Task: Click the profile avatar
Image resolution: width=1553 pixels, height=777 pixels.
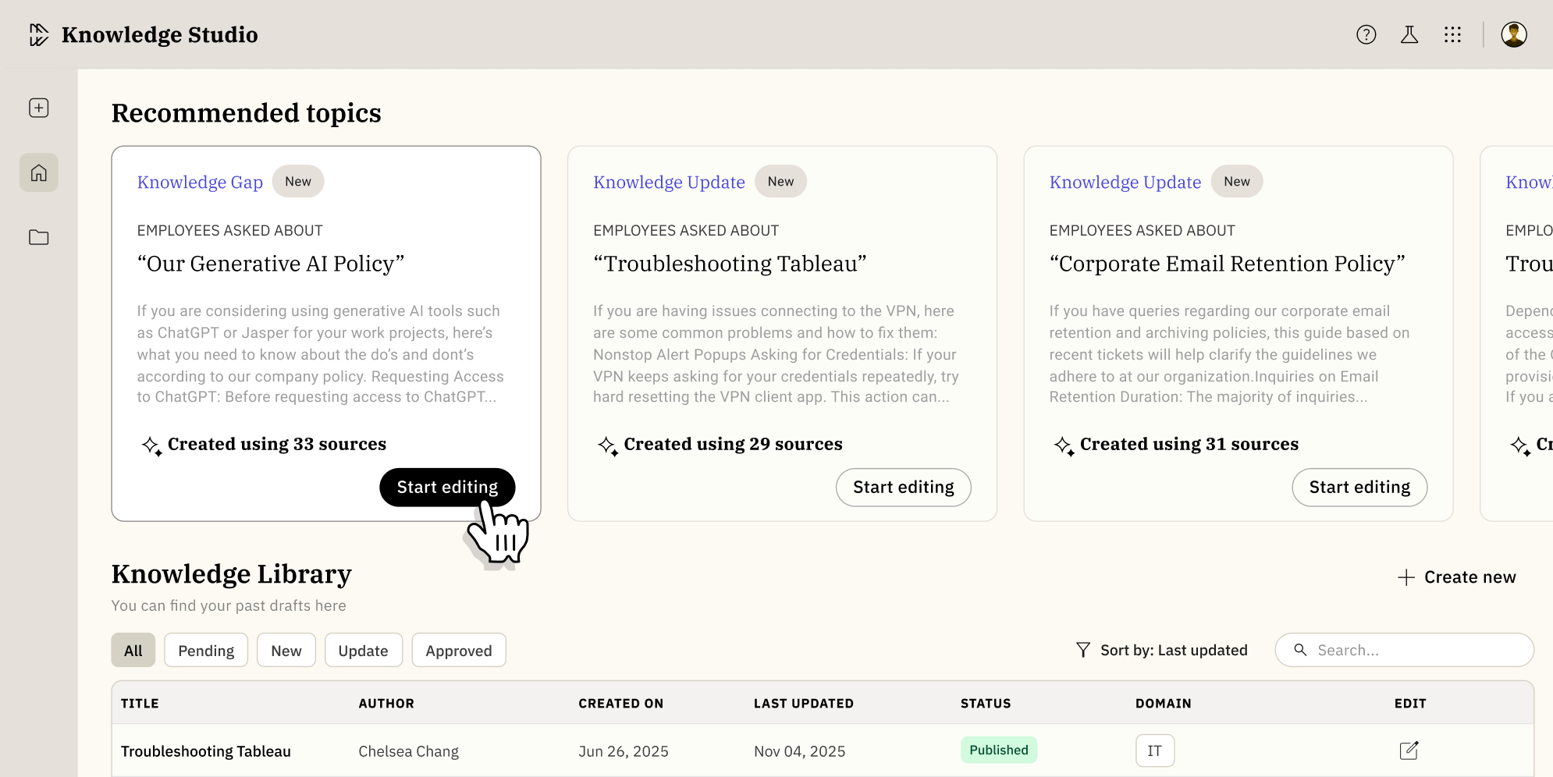Action: 1514,34
